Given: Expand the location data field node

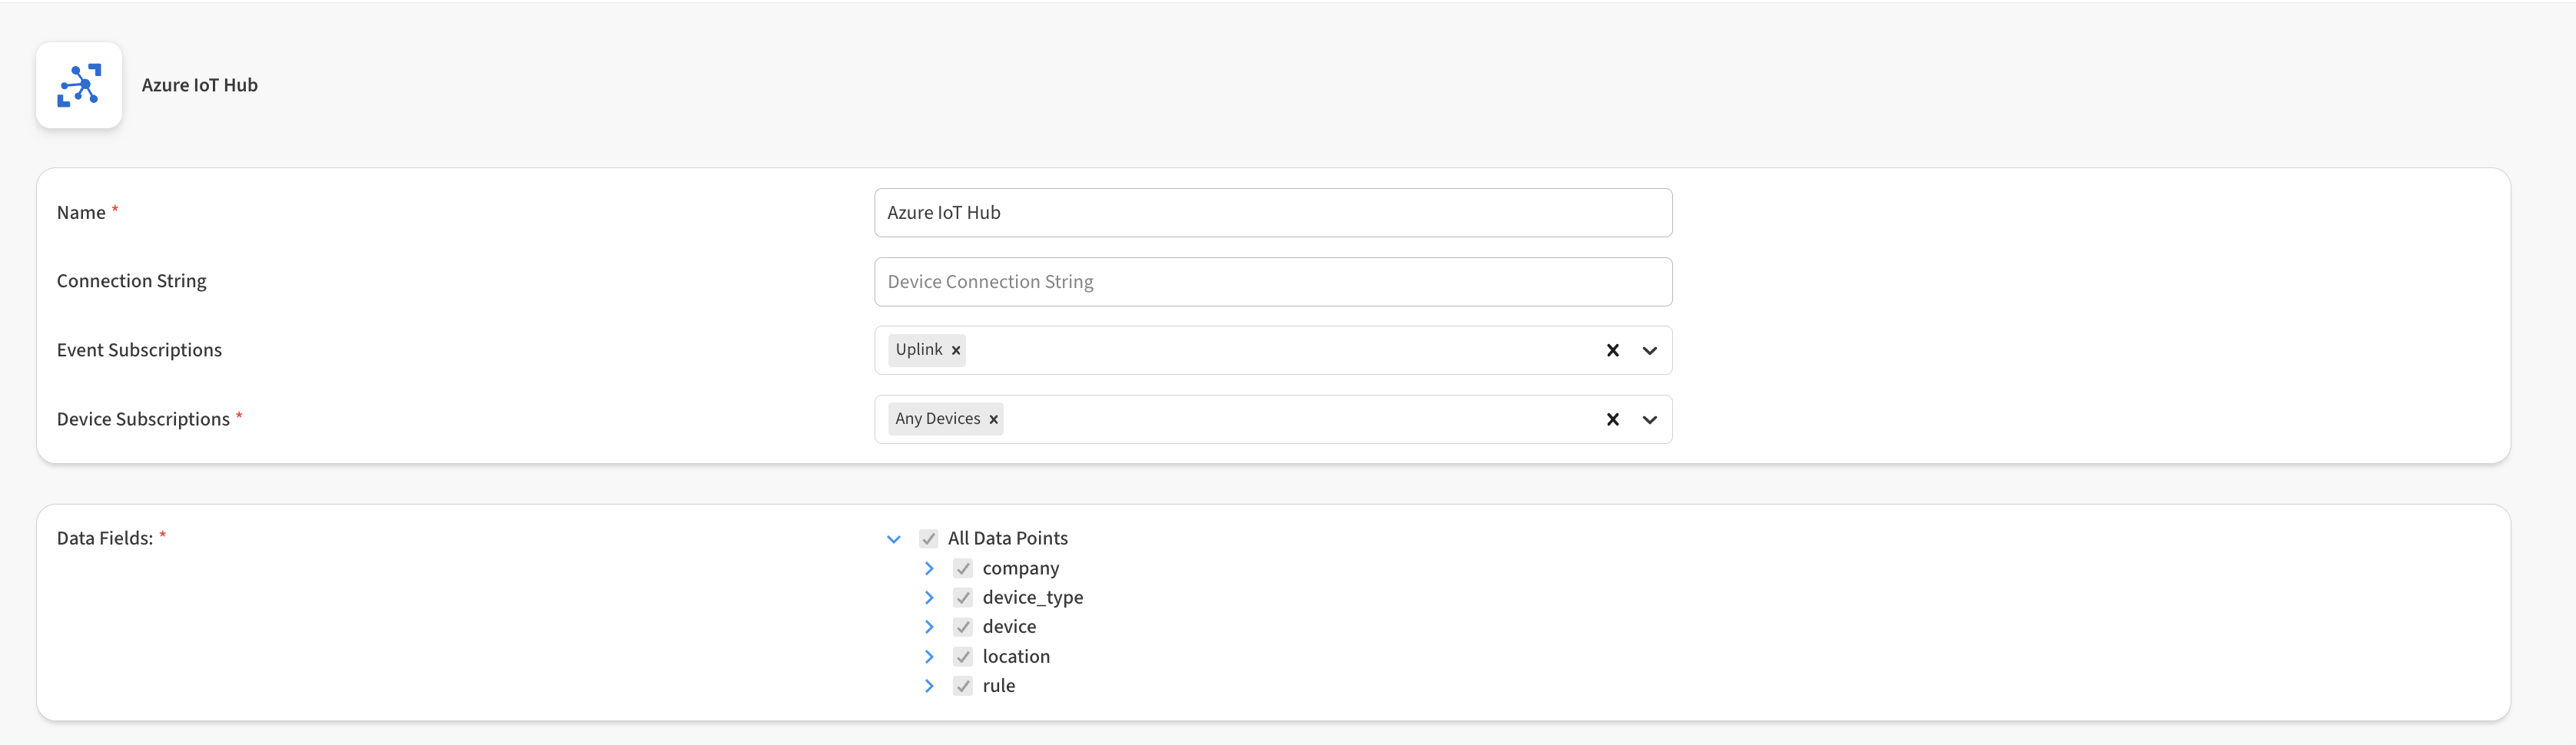Looking at the screenshot, I should [928, 656].
